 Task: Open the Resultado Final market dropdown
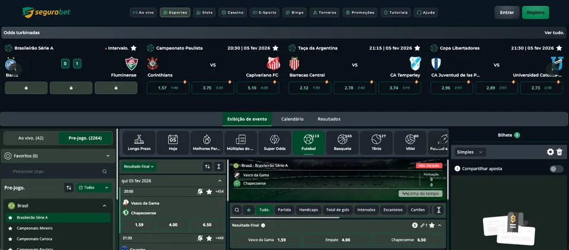(x=139, y=166)
